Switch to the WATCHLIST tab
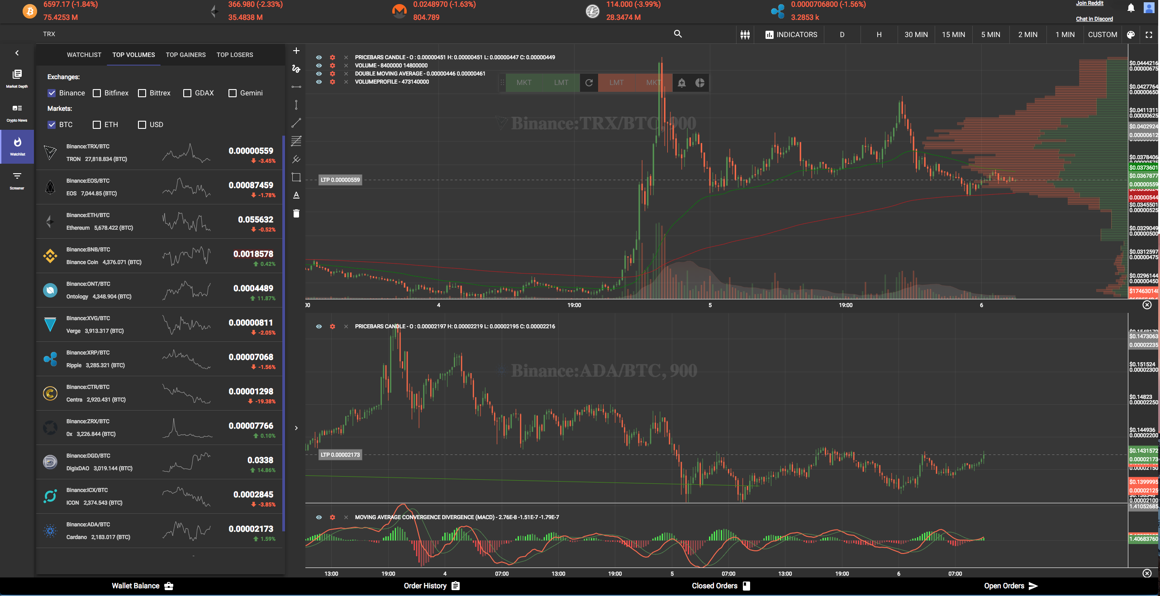The width and height of the screenshot is (1160, 596). 84,55
